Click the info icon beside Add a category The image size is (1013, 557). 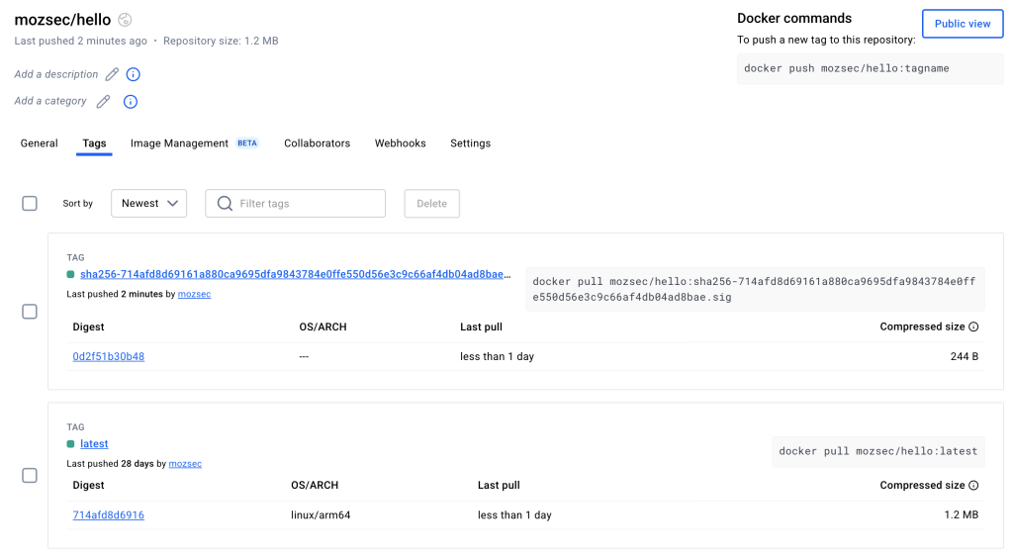(130, 101)
